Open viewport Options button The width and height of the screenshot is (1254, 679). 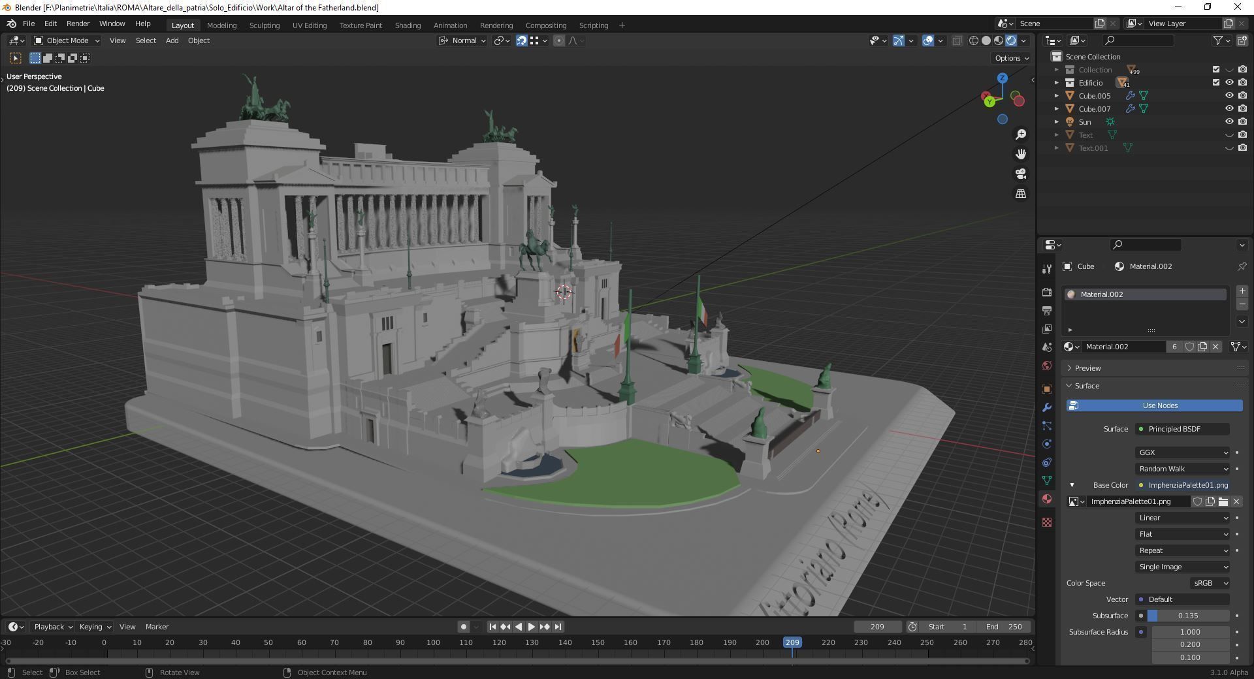pyautogui.click(x=1011, y=58)
